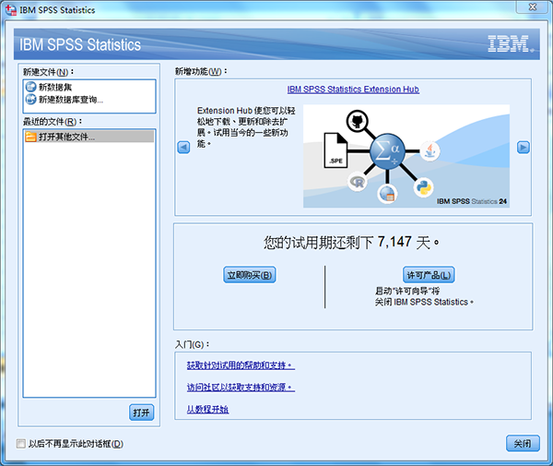Click the 关闭 button
Image resolution: width=553 pixels, height=466 pixels.
click(523, 444)
